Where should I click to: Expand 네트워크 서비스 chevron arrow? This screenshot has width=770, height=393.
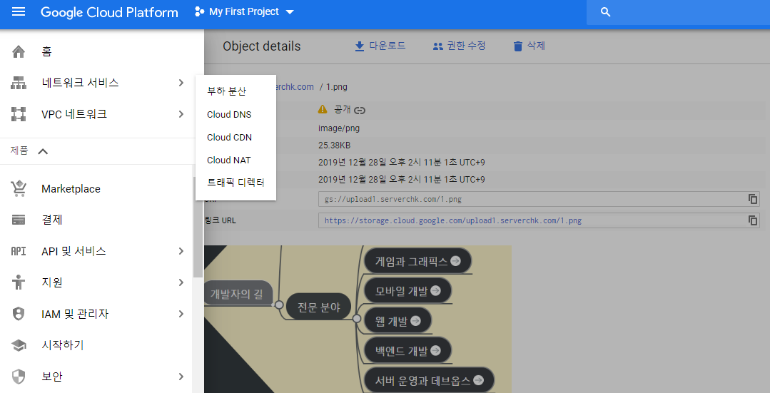pyautogui.click(x=181, y=83)
